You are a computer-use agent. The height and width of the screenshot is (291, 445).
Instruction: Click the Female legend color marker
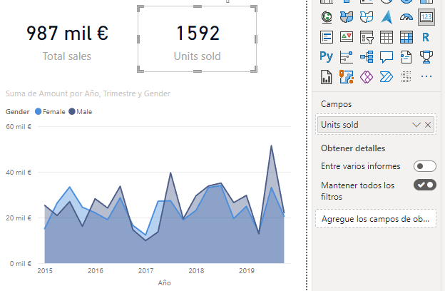pyautogui.click(x=39, y=112)
